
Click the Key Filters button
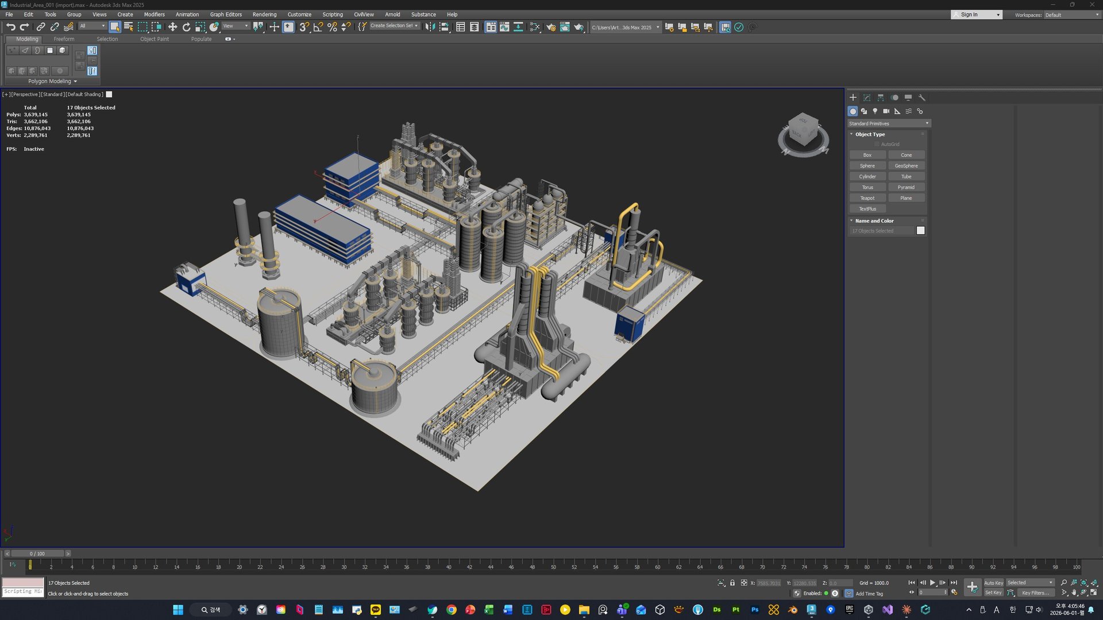point(1035,593)
